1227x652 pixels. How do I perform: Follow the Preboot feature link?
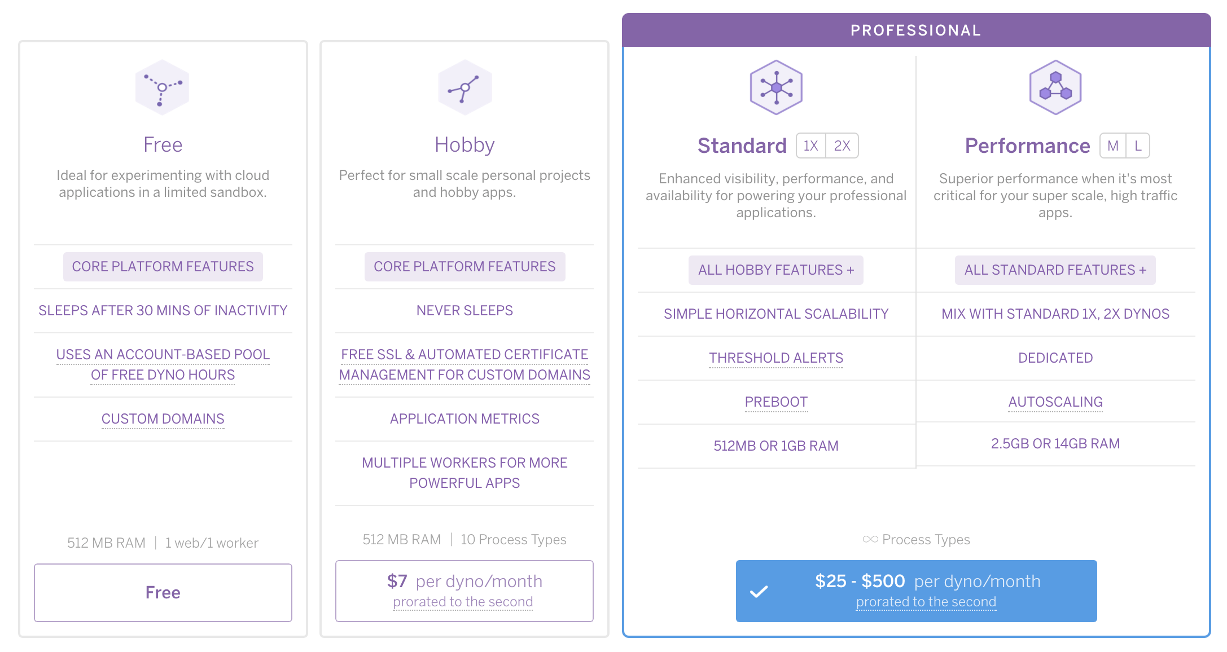(x=776, y=402)
